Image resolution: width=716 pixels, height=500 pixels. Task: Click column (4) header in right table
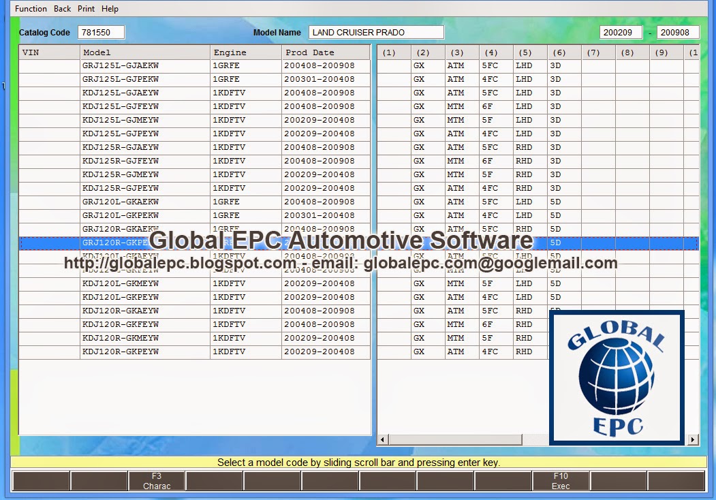pyautogui.click(x=496, y=52)
